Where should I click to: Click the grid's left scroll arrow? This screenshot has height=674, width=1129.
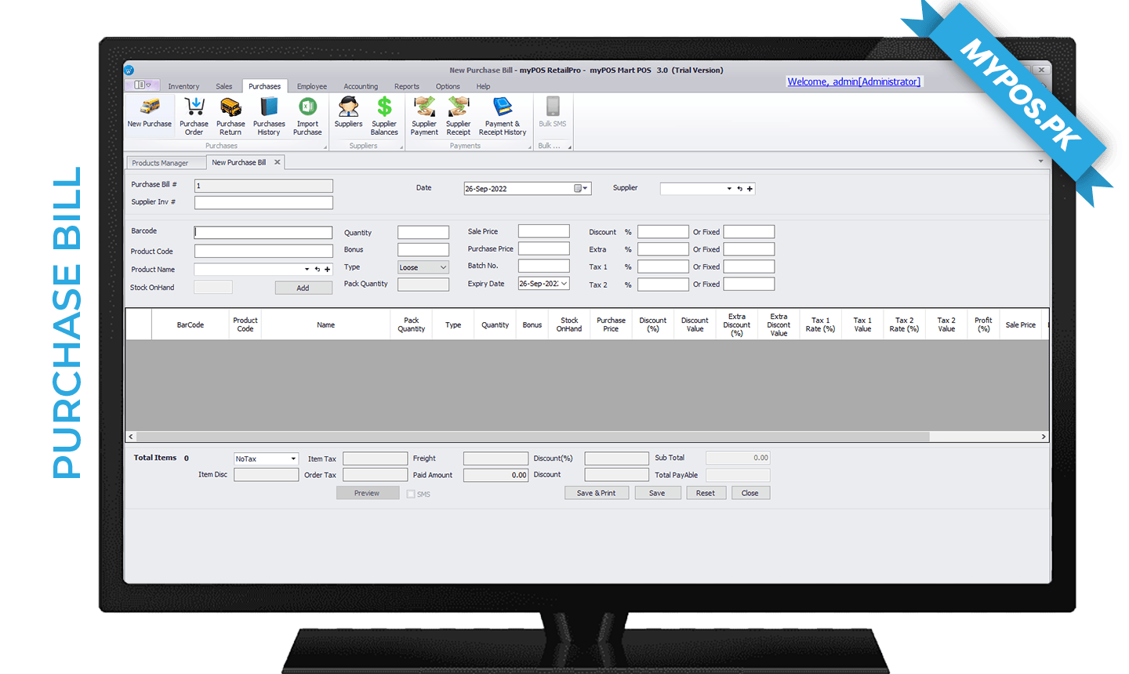click(x=131, y=437)
